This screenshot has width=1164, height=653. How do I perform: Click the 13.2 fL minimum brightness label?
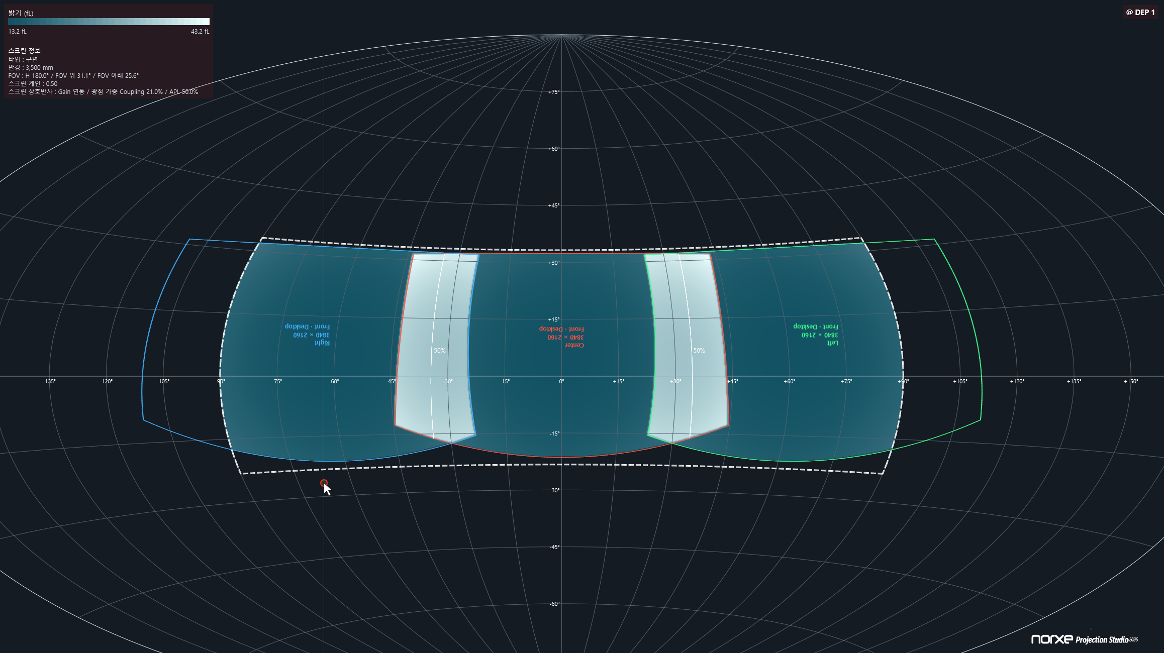18,32
